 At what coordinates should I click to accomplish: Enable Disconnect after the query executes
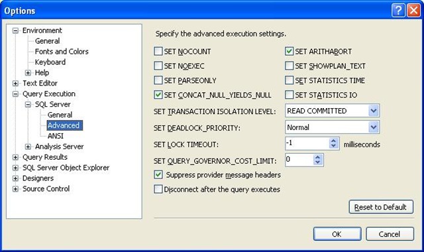[x=158, y=189]
